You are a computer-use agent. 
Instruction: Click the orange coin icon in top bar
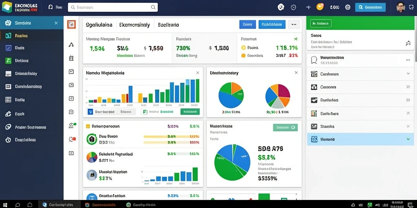[320, 6]
